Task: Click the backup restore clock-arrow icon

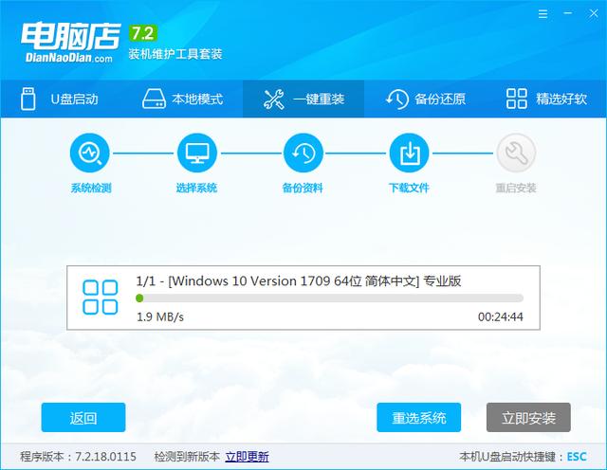Action: pos(396,99)
